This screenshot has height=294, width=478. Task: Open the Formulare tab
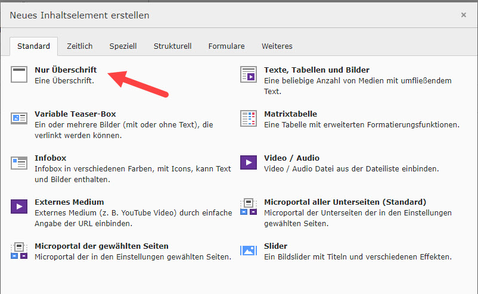pyautogui.click(x=226, y=46)
